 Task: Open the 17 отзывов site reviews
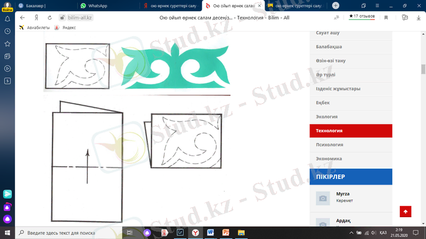pyautogui.click(x=362, y=16)
